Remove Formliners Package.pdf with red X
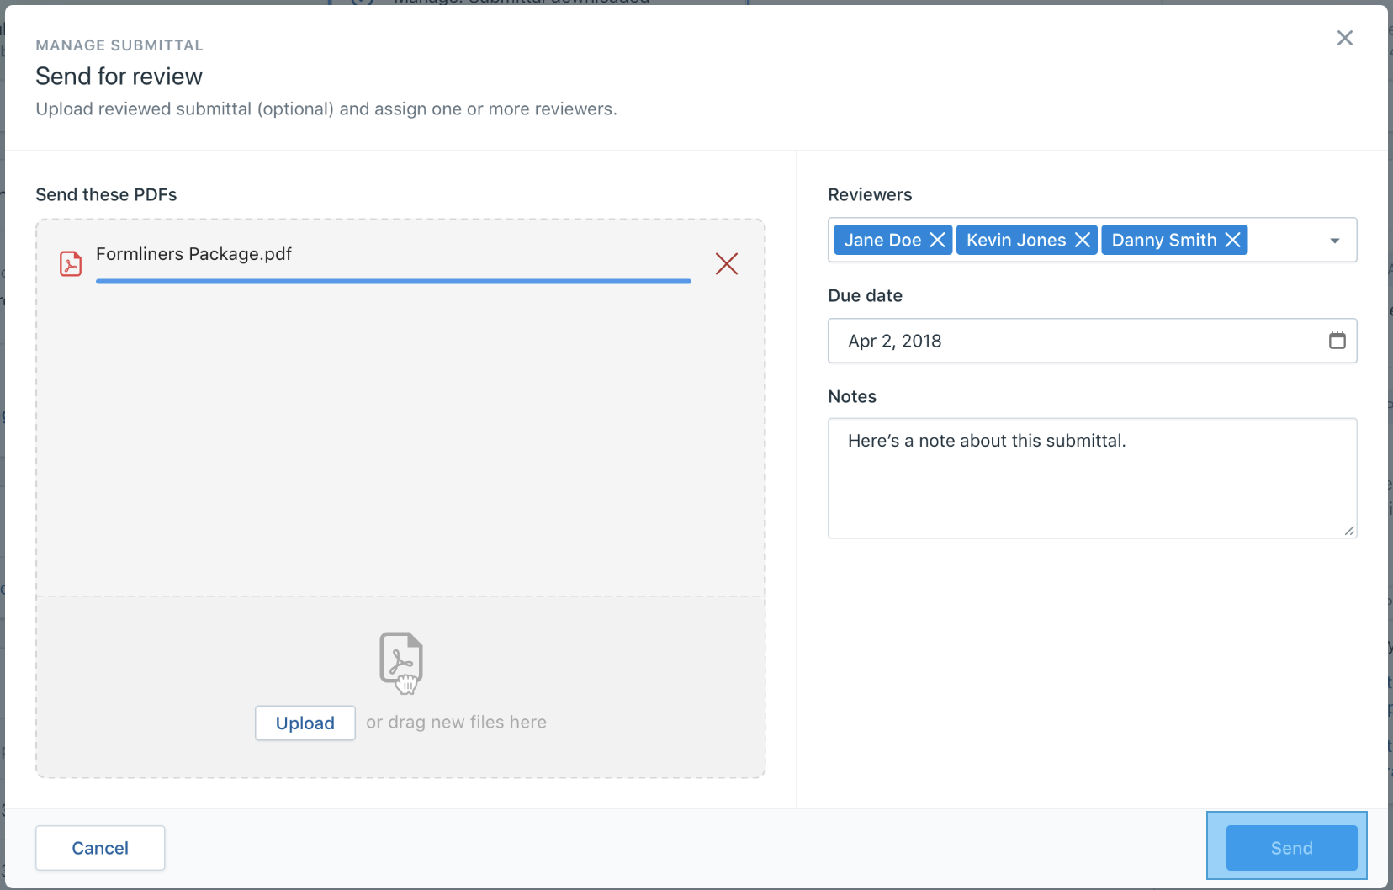This screenshot has height=890, width=1393. [x=727, y=263]
